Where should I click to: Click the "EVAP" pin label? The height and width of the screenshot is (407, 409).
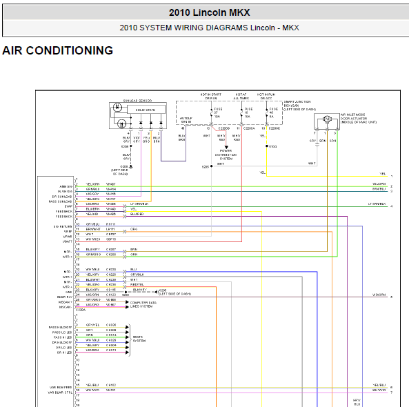point(68,206)
